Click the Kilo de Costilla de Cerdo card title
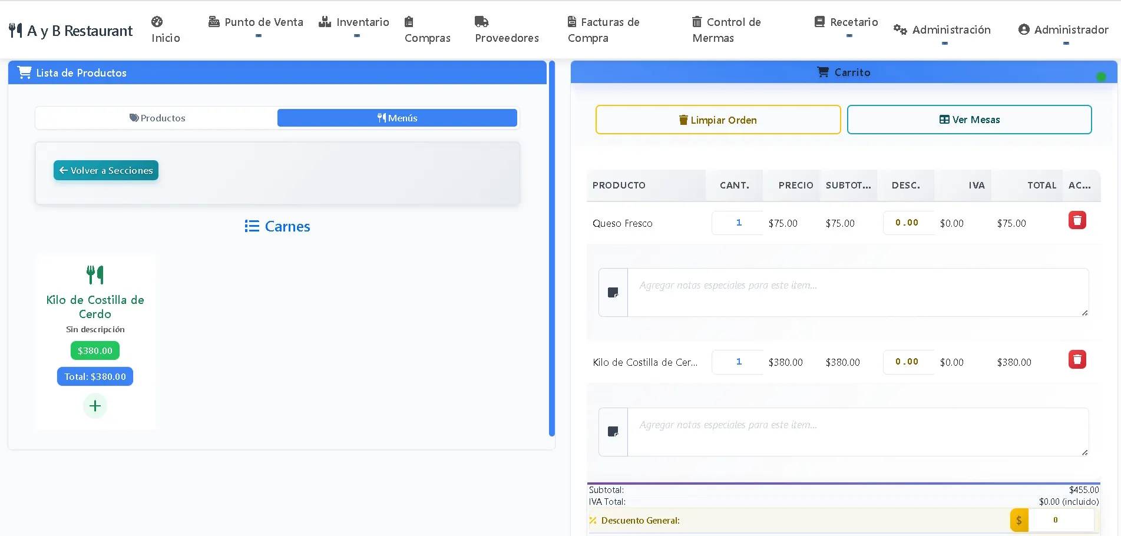This screenshot has height=536, width=1121. tap(95, 307)
